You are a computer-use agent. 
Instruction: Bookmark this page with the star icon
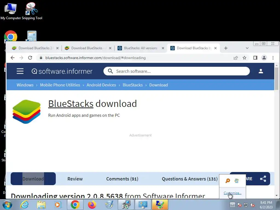click(244, 58)
